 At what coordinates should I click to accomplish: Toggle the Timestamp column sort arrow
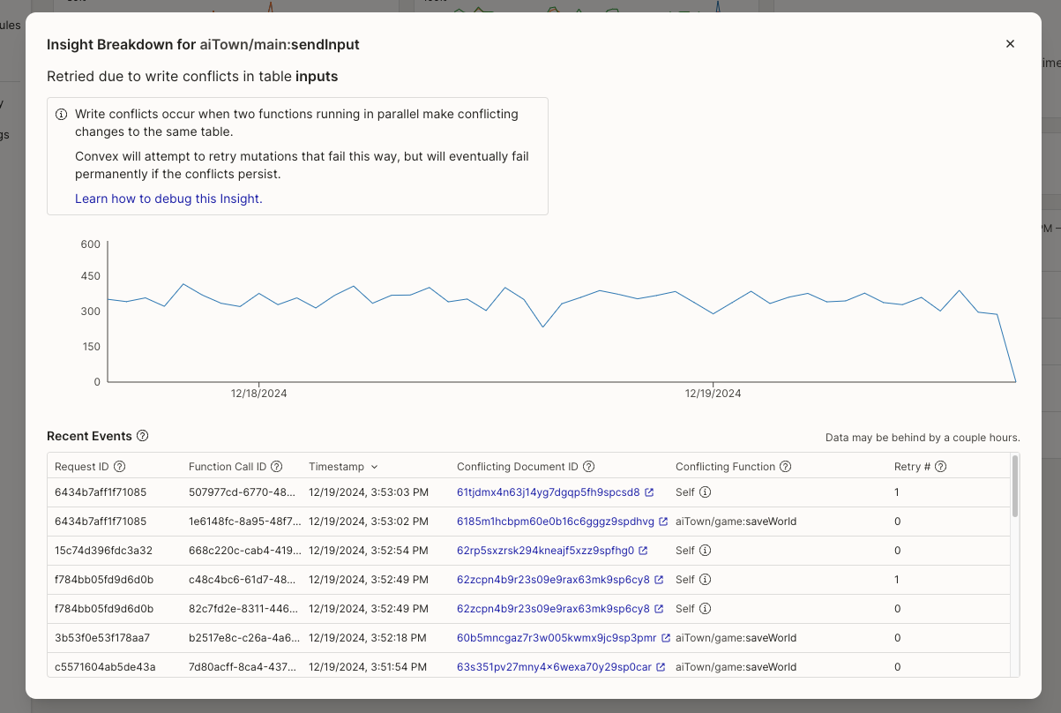point(374,467)
